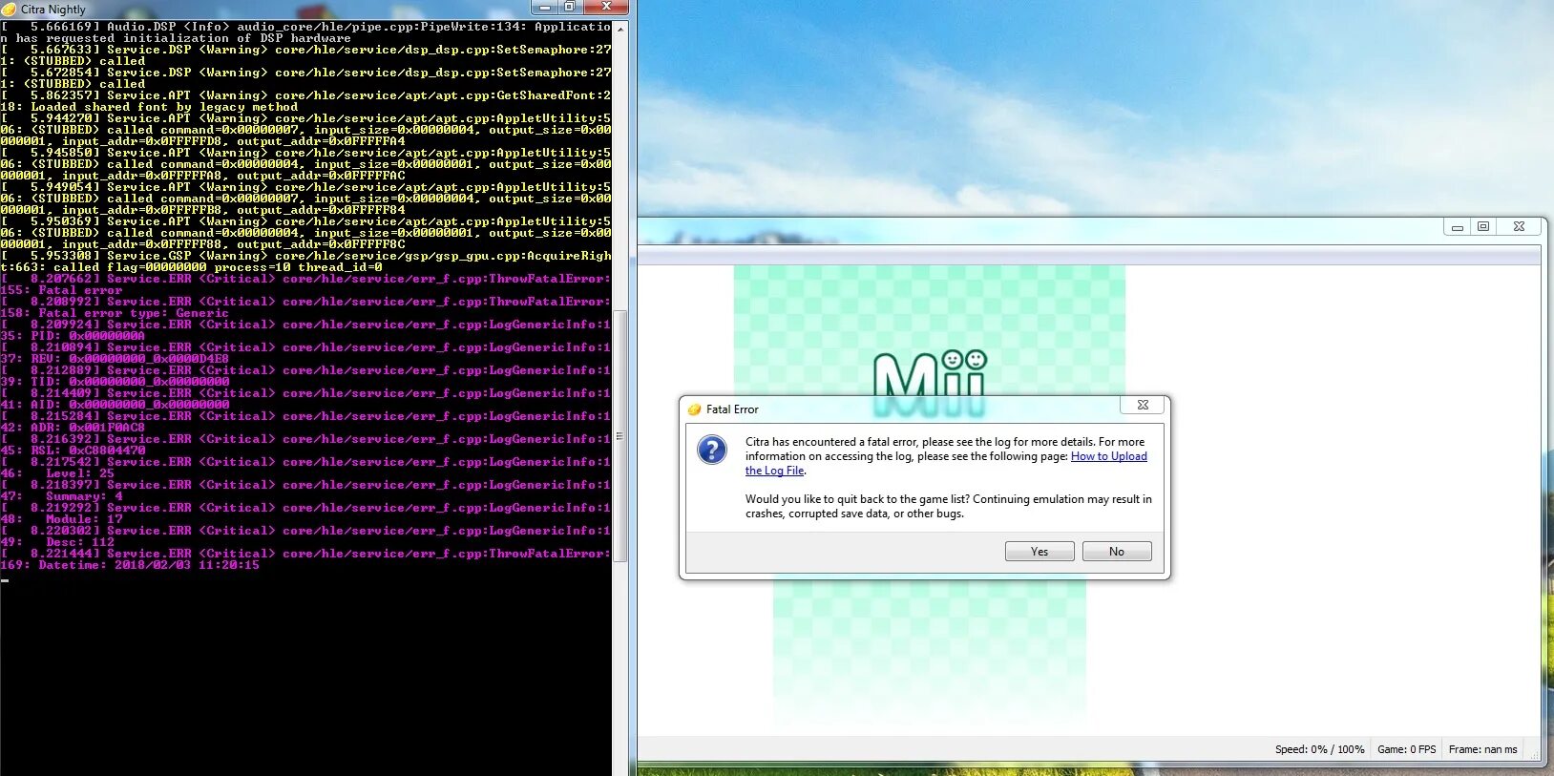1554x776 pixels.
Task: Click the 'Summary: 4' log line
Action: pyautogui.click(x=61, y=496)
